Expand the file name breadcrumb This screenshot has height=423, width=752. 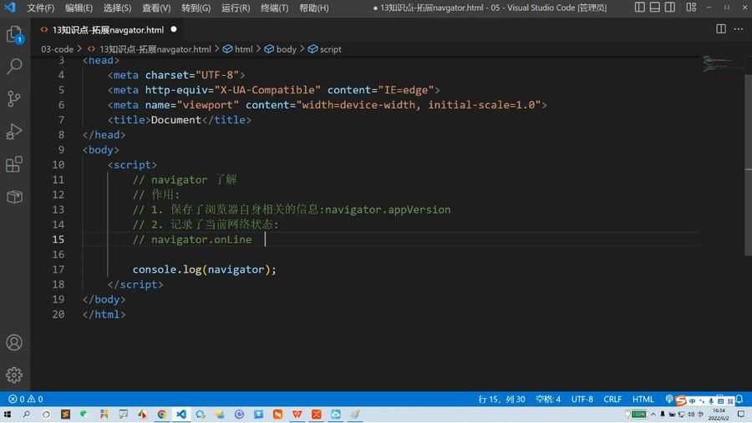coord(155,49)
